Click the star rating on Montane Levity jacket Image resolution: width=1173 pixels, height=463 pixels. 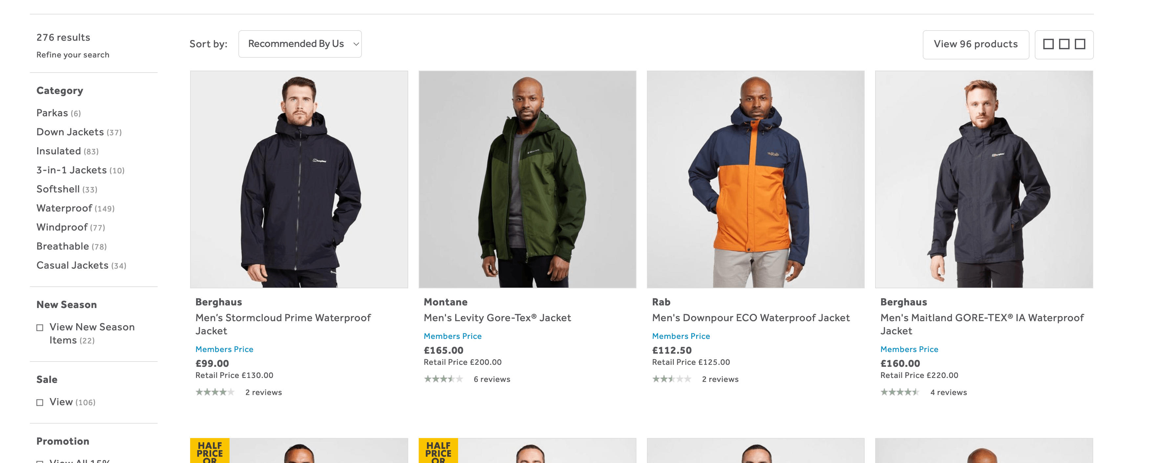pyautogui.click(x=443, y=378)
